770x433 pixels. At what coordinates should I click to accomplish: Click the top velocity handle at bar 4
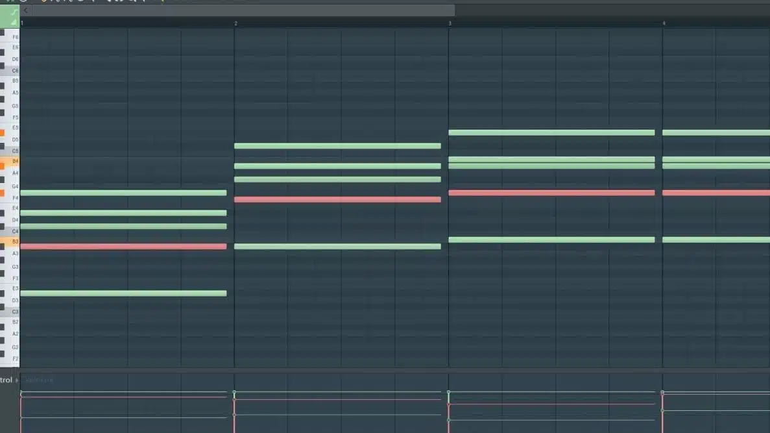coord(662,393)
